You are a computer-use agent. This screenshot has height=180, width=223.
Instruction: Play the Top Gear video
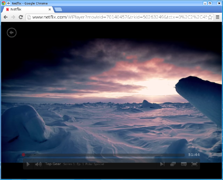click(28, 164)
